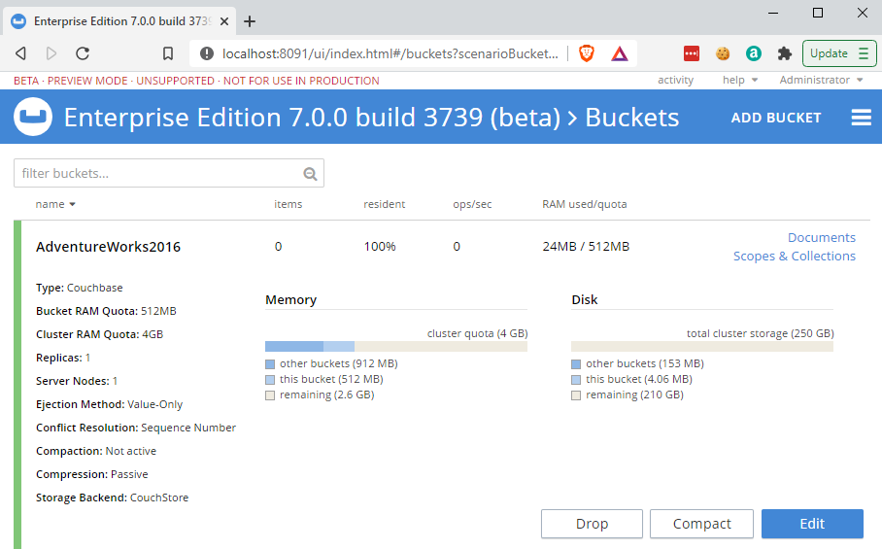Click the ops/sec column header
Viewport: 882px width, 549px height.
coord(472,204)
